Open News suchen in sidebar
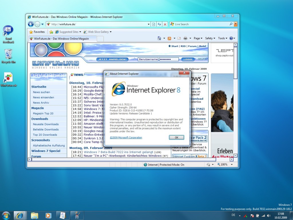293x220 pixels. pos(41,92)
